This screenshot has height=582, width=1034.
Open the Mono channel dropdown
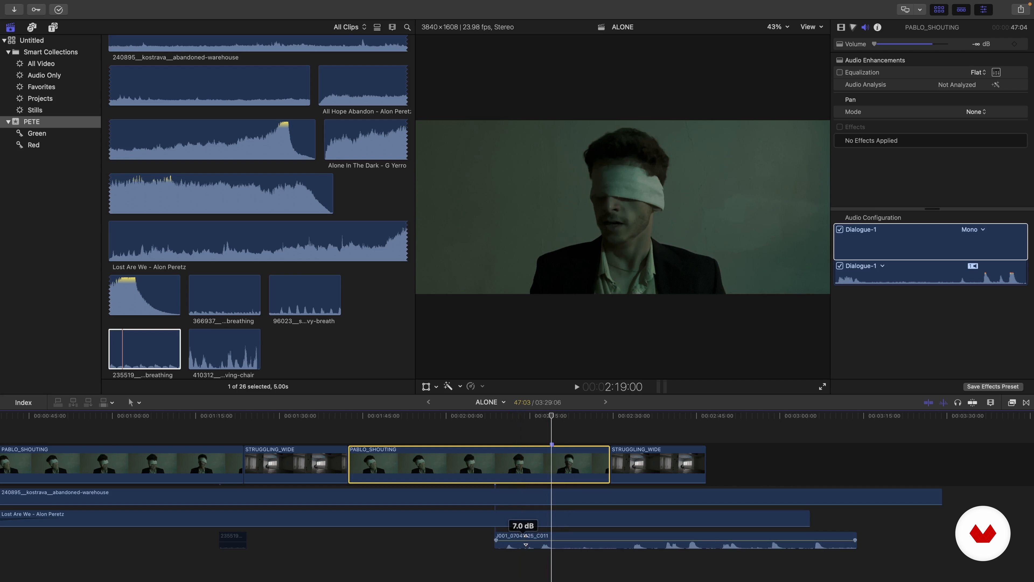(x=973, y=229)
